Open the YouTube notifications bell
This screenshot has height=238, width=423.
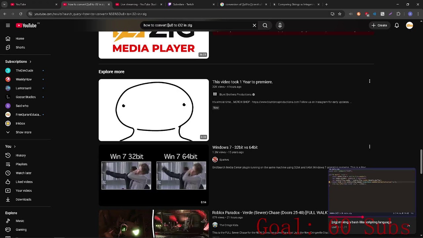(x=397, y=25)
